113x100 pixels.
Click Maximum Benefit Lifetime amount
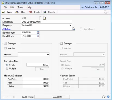[x=92, y=86]
